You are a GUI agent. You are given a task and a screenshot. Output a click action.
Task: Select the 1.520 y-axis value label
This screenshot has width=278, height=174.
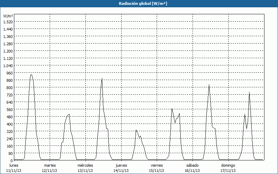8,22
